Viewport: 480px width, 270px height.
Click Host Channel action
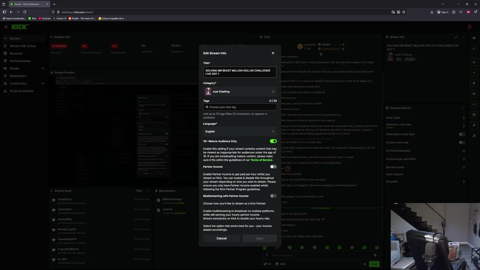point(394,174)
